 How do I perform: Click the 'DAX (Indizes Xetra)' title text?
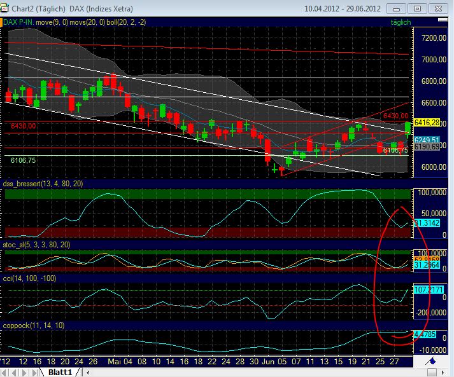coord(101,9)
